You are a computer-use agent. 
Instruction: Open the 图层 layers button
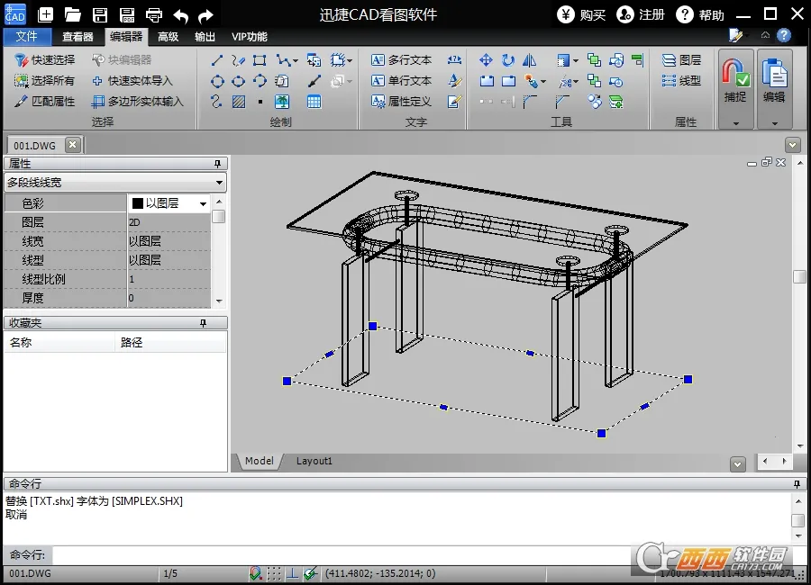pyautogui.click(x=682, y=60)
